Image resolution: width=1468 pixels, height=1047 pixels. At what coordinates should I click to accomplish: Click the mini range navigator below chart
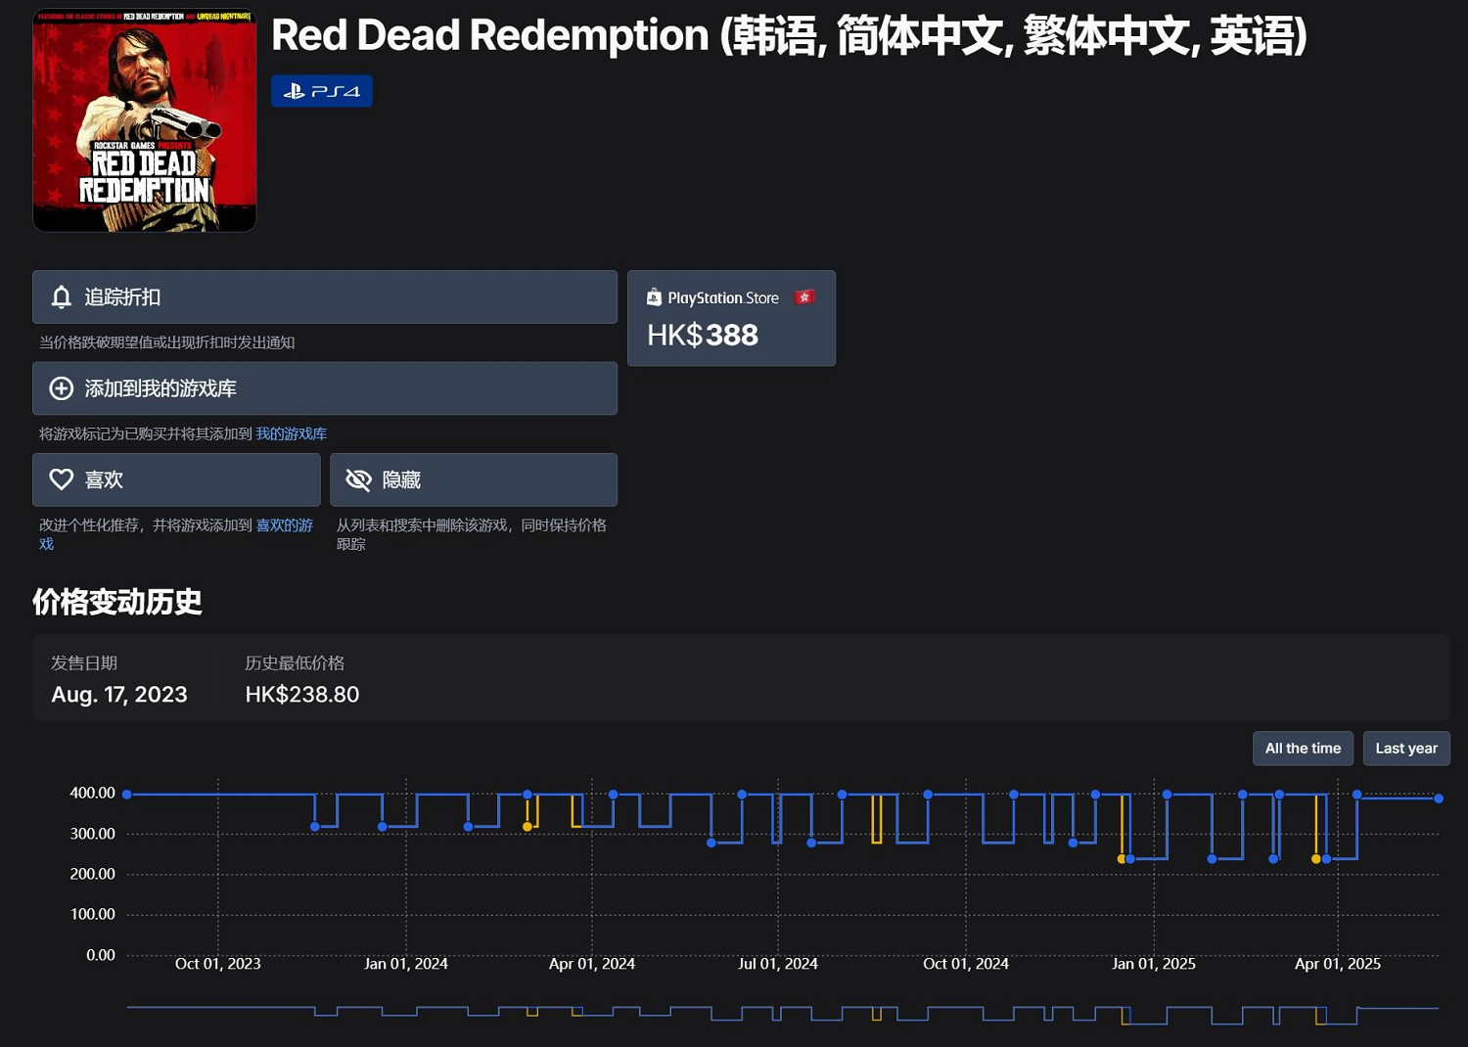coord(783,1014)
